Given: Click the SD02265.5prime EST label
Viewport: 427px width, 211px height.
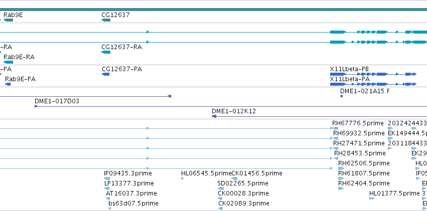Looking at the screenshot, I should (243, 183).
